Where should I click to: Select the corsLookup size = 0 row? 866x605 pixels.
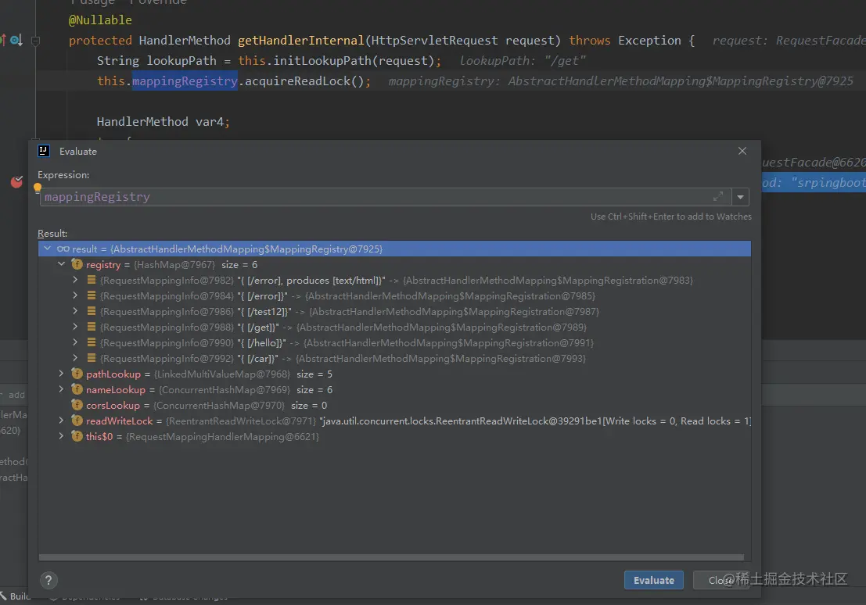[394, 405]
